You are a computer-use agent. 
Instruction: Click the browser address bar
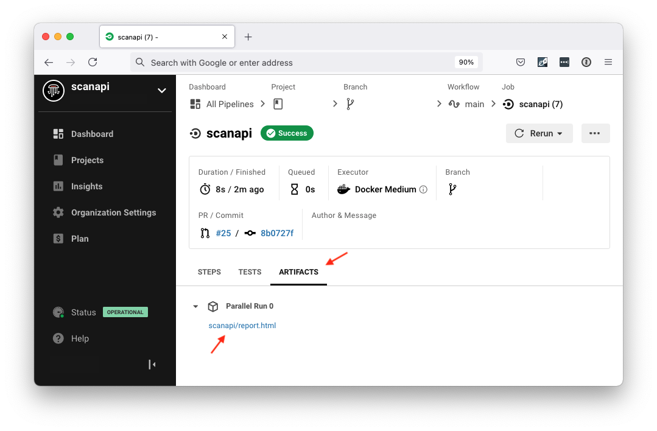point(304,61)
